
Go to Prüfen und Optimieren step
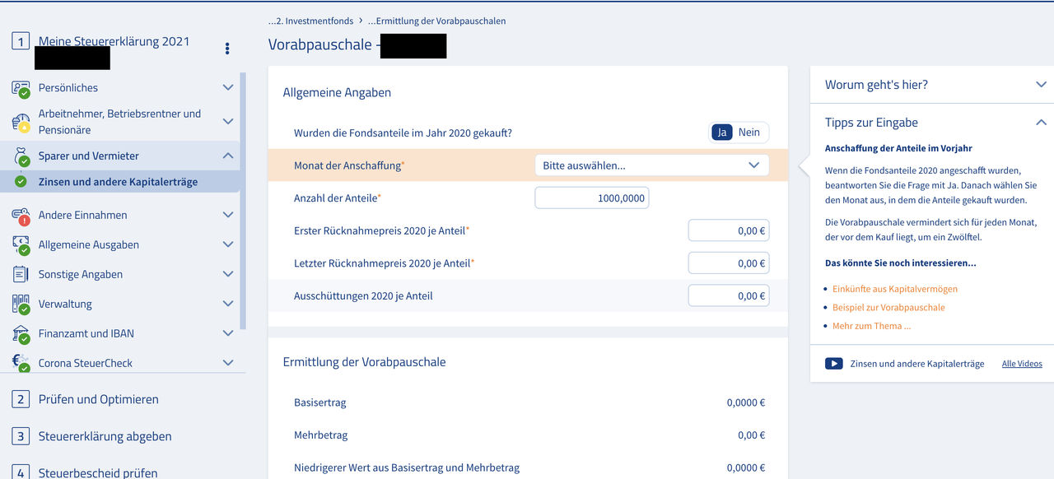(98, 399)
